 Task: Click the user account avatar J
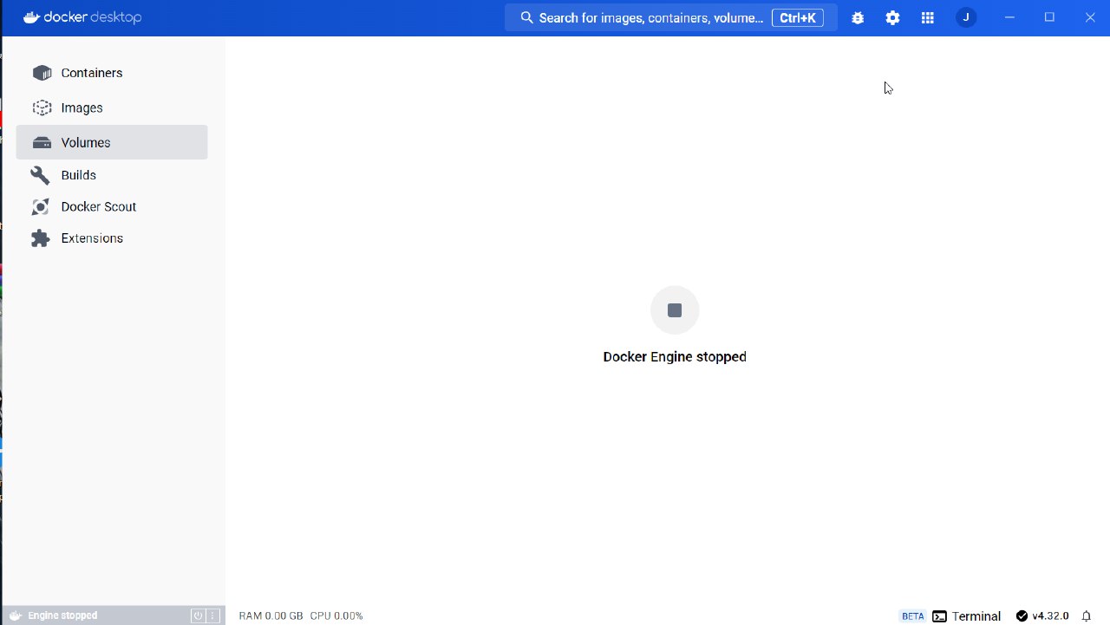coord(966,18)
